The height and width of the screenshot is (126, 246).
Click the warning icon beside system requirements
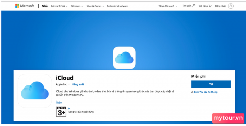pyautogui.click(x=192, y=92)
